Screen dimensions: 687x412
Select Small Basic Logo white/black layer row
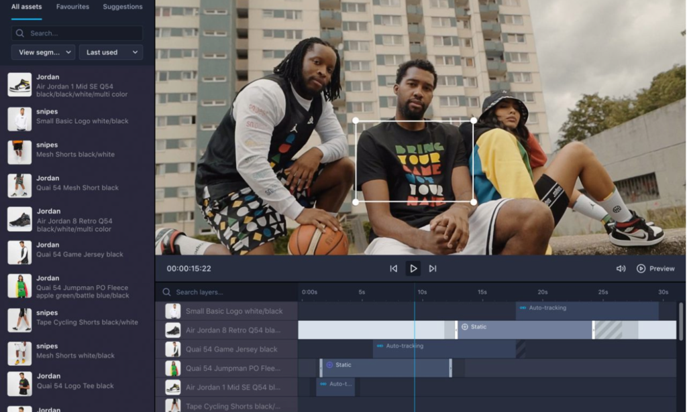pyautogui.click(x=227, y=311)
